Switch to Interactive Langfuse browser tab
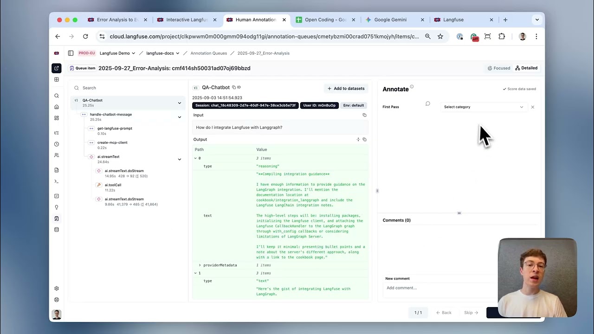Image resolution: width=594 pixels, height=334 pixels. click(x=187, y=20)
